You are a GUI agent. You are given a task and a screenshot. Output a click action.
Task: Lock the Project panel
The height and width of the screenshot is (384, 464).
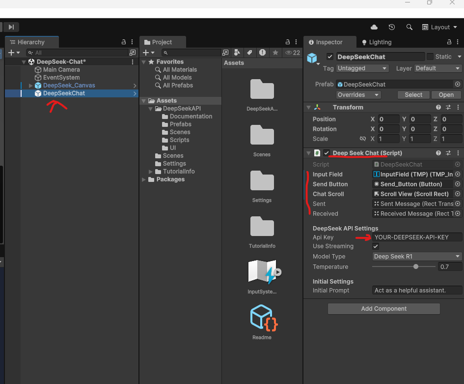(x=288, y=42)
